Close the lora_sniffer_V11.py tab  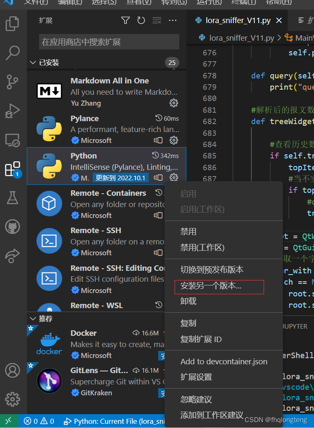tap(279, 21)
